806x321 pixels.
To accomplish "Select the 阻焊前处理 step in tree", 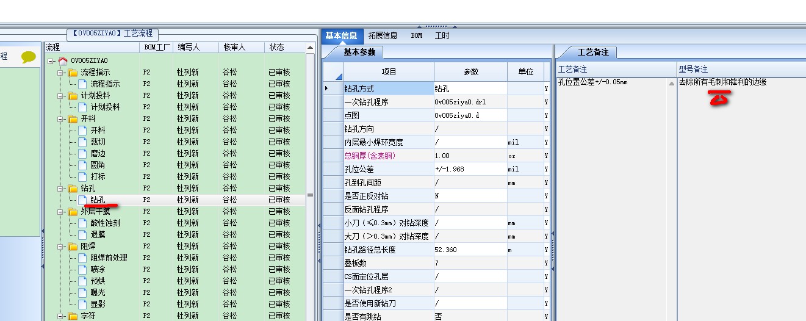I will click(109, 258).
